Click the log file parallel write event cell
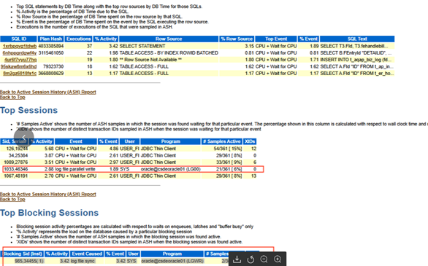Image resolution: width=428 pixels, height=266 pixels. 75,169
